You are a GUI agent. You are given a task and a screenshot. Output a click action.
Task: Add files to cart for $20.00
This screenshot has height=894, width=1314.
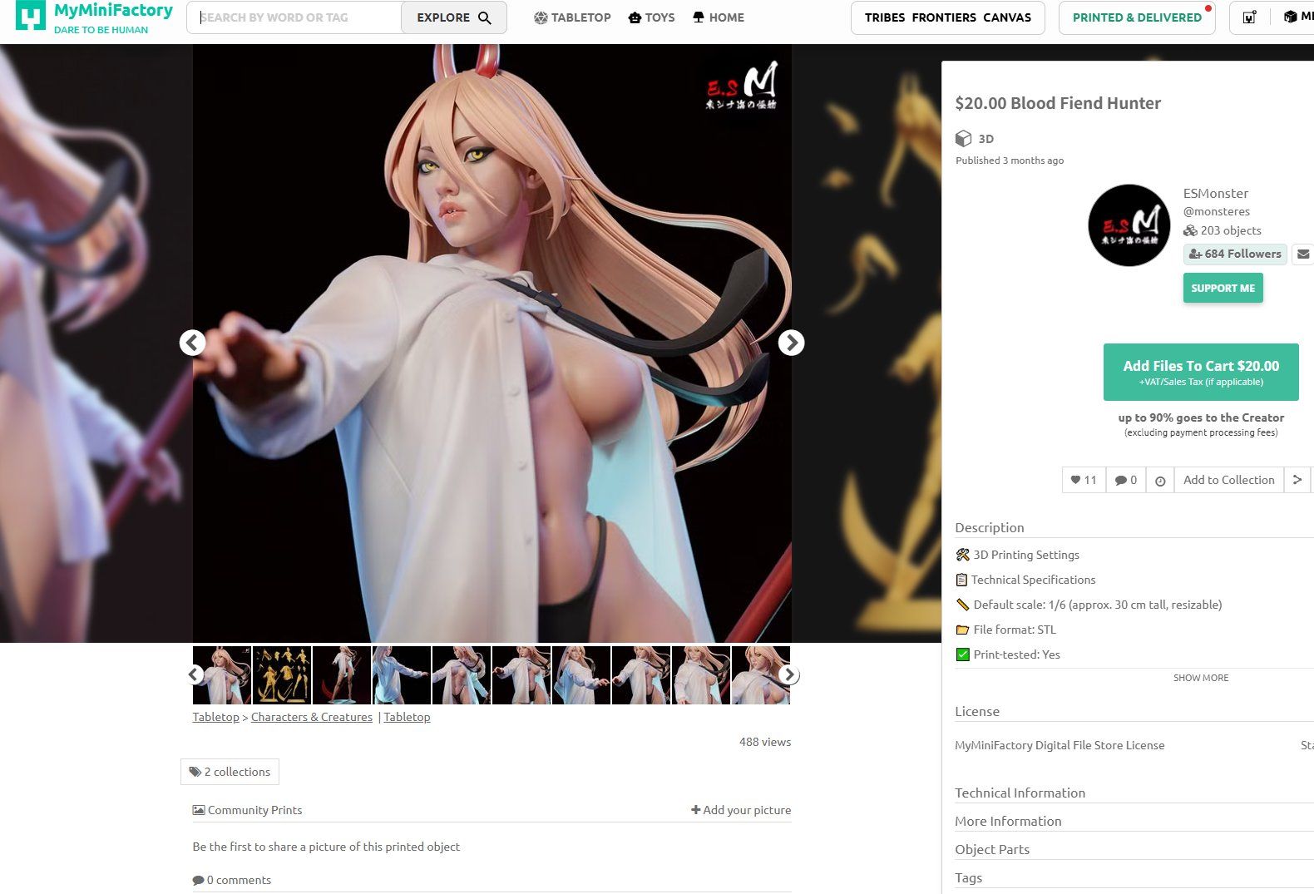(x=1201, y=372)
